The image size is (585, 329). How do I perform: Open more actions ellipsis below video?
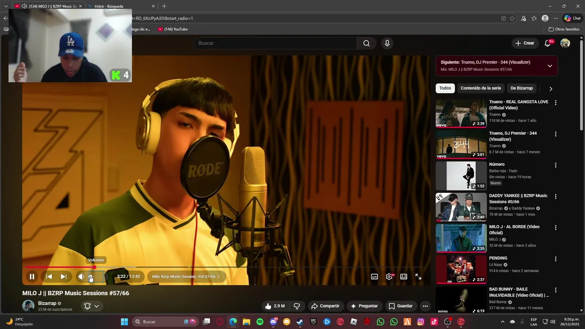pos(425,306)
